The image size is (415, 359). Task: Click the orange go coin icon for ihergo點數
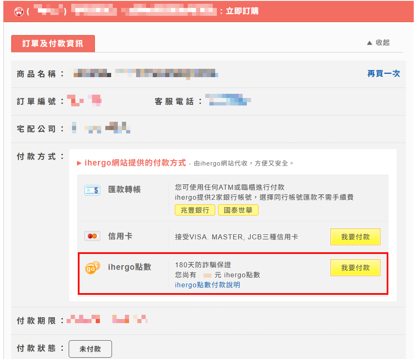pyautogui.click(x=92, y=267)
